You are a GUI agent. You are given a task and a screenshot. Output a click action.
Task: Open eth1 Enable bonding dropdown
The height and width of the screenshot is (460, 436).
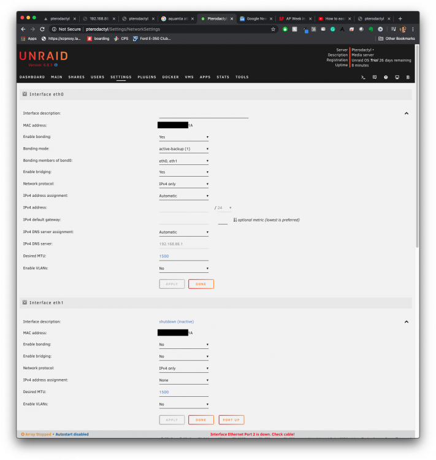click(184, 345)
